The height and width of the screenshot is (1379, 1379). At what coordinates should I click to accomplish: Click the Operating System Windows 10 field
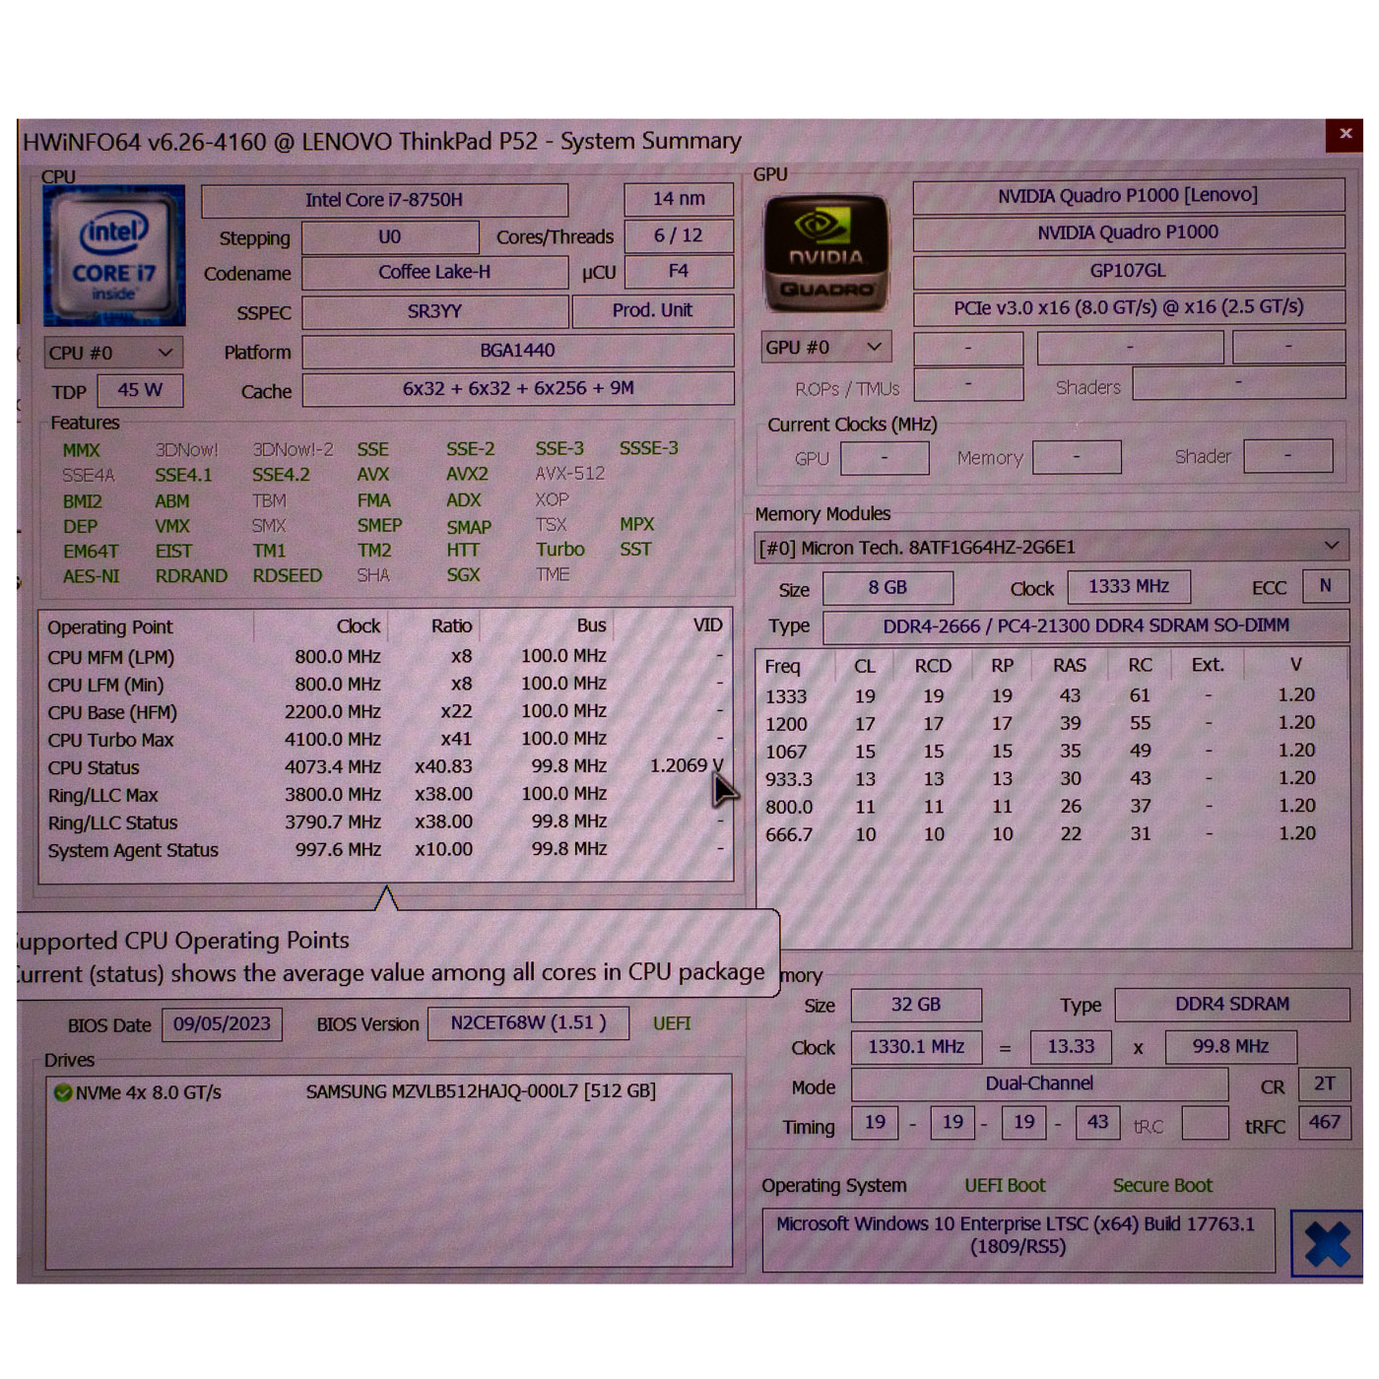[x=1017, y=1235]
